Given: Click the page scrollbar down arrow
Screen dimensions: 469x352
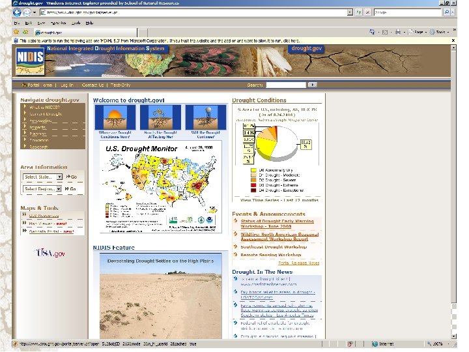Looking at the screenshot, I should pyautogui.click(x=453, y=336).
